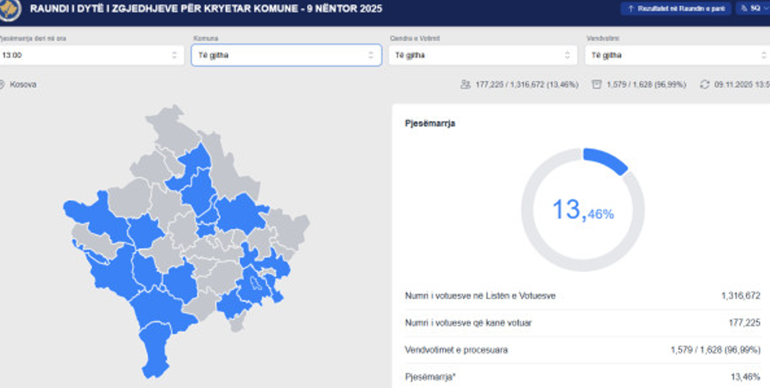This screenshot has height=388, width=770.
Task: Select the southernmost blue municipality on map
Action: 155,353
